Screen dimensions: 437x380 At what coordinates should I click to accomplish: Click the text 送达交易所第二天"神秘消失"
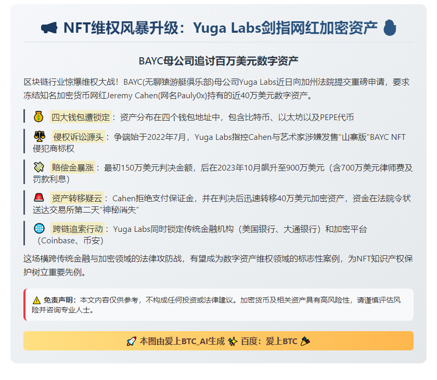pyautogui.click(x=86, y=209)
